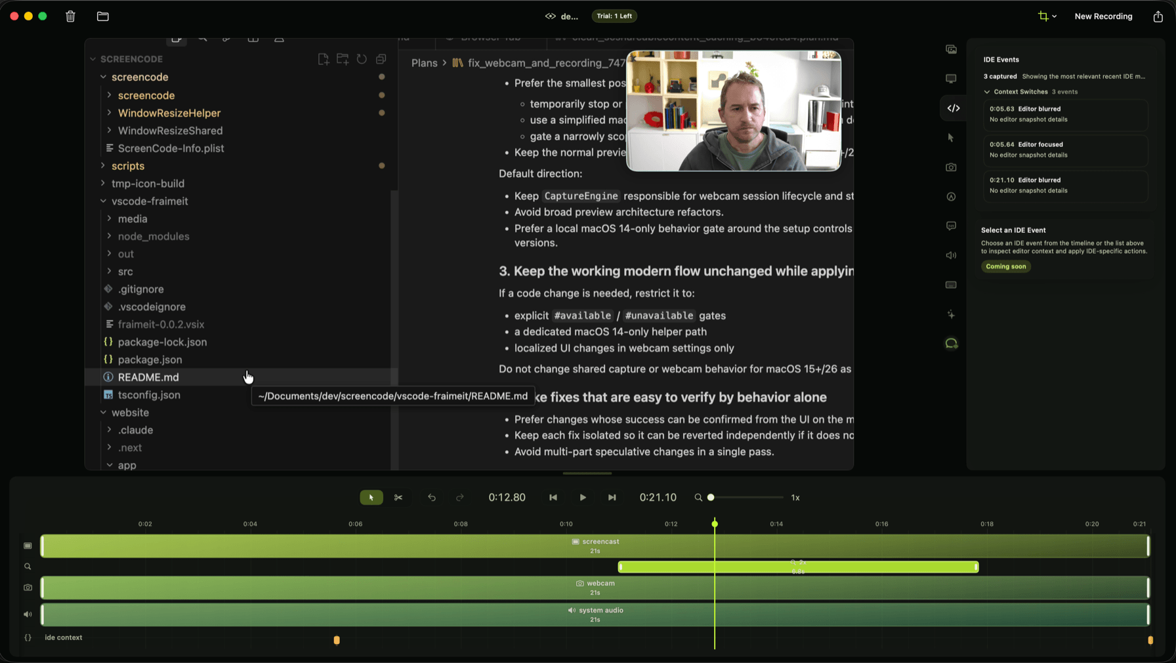Open the cursor settings panel icon
The width and height of the screenshot is (1176, 663).
tap(951, 138)
